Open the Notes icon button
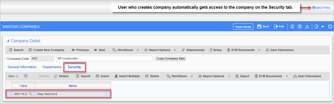Viewport: 334px width, 104px height. [216, 50]
